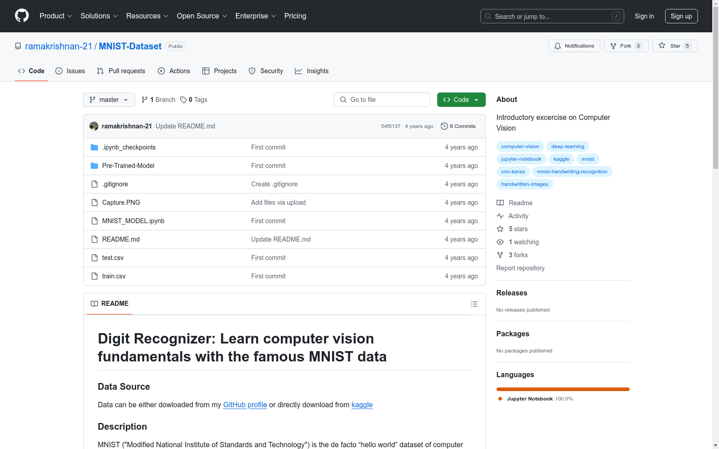This screenshot has width=719, height=449.
Task: Open the Pre-Trained-Model folder
Action: [128, 166]
